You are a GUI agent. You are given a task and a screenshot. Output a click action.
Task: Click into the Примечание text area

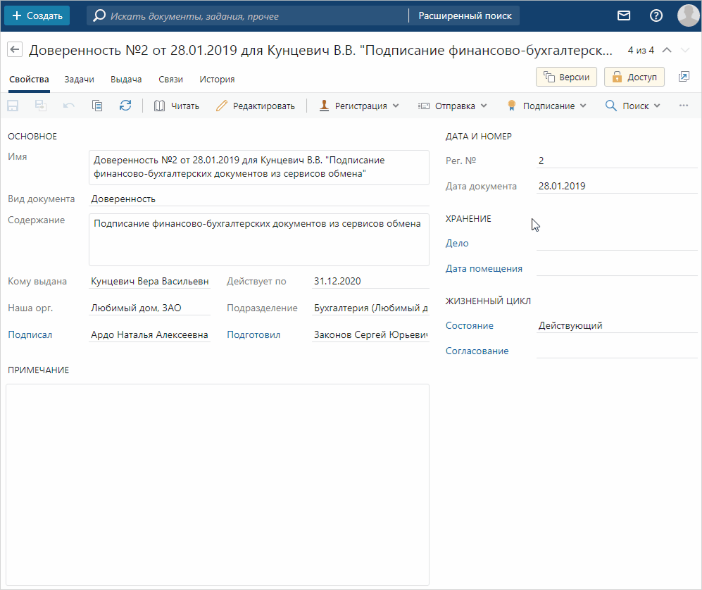point(218,485)
